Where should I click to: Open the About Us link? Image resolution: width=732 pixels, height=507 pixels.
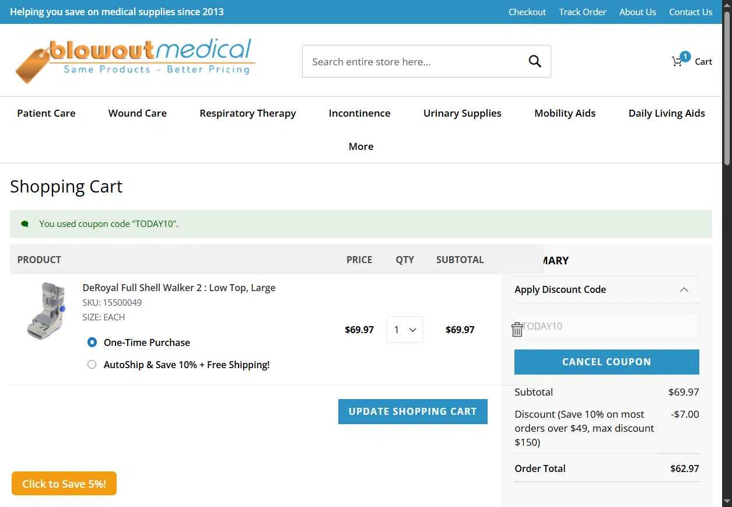pyautogui.click(x=638, y=12)
